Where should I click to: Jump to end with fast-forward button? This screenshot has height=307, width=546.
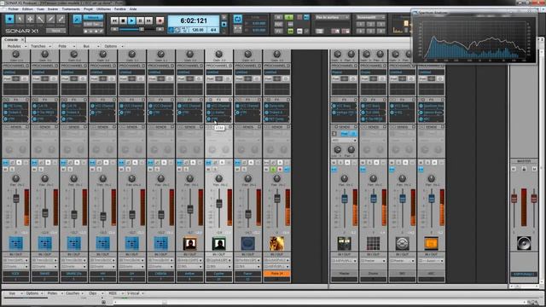point(148,20)
